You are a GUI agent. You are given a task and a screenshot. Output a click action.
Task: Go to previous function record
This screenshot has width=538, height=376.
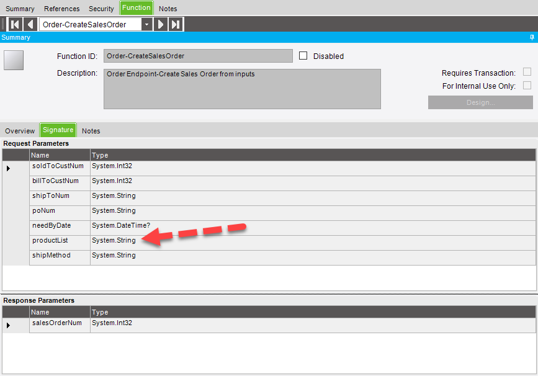coord(30,24)
